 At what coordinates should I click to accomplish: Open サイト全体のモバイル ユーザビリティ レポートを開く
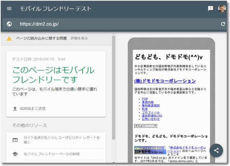click(x=61, y=140)
